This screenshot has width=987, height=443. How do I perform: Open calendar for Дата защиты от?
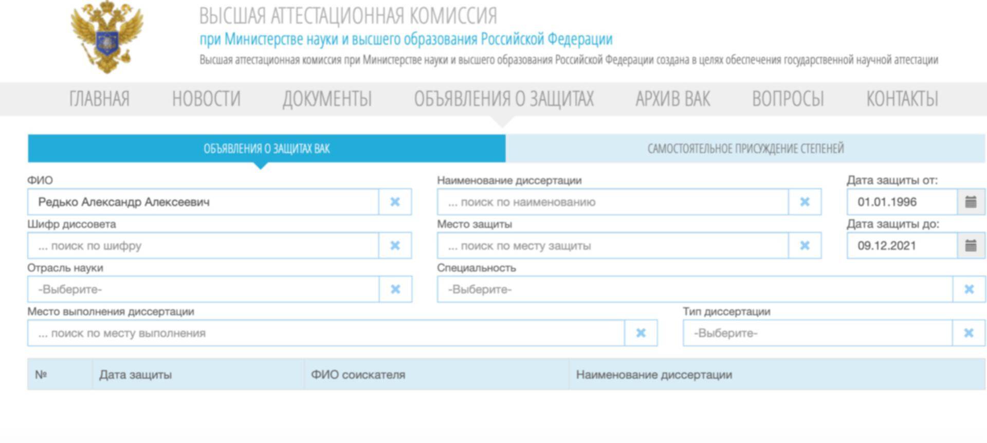[971, 202]
